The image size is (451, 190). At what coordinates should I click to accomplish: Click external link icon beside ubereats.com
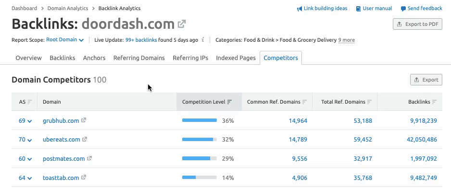85,139
